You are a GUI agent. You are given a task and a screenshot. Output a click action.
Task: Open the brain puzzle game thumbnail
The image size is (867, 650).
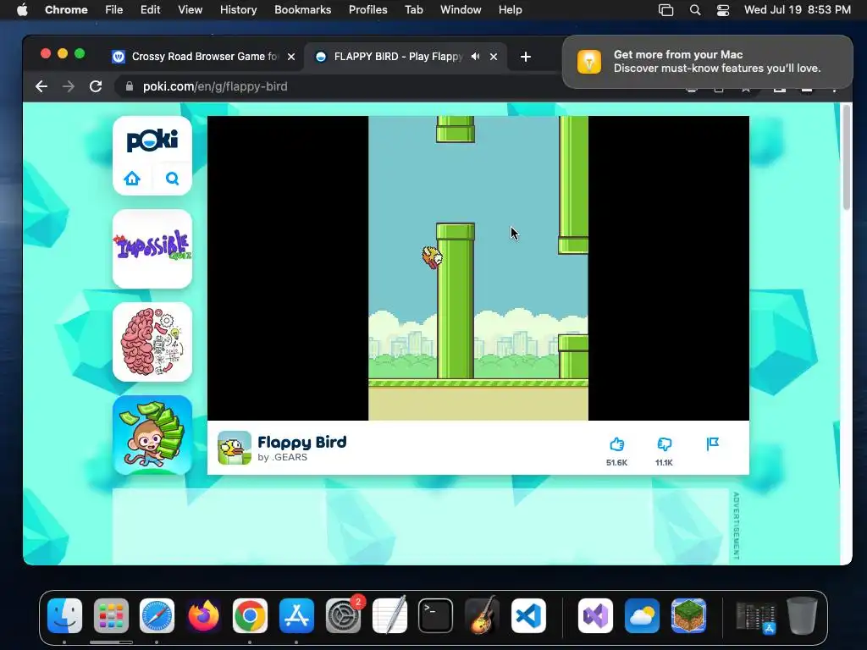coord(152,342)
